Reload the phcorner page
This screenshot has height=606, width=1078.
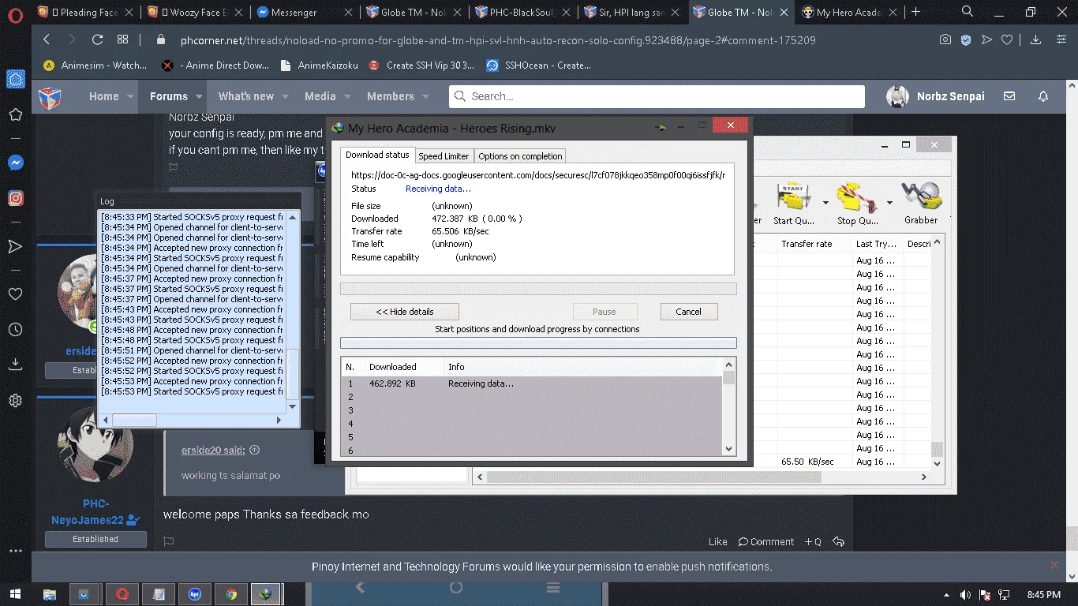click(98, 39)
